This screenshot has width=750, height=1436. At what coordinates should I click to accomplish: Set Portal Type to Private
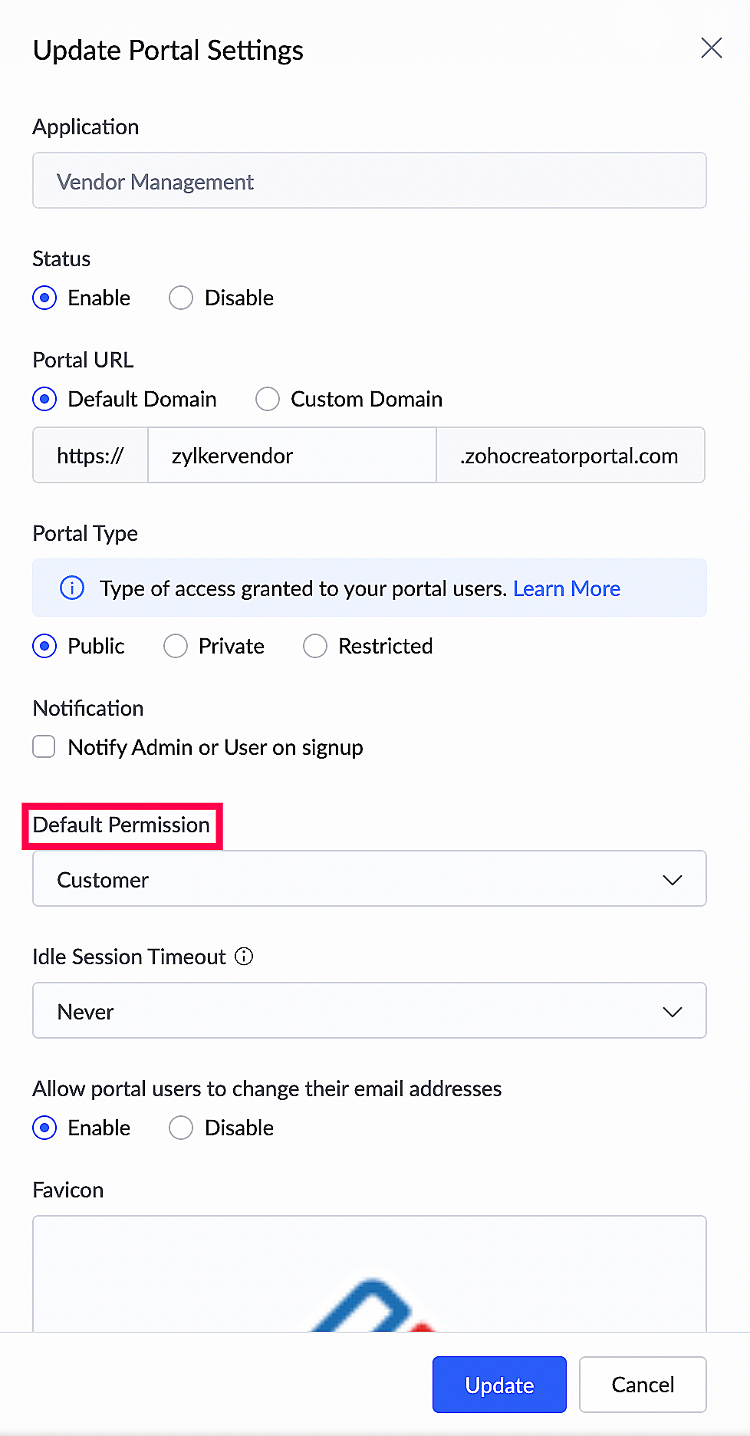tap(176, 646)
